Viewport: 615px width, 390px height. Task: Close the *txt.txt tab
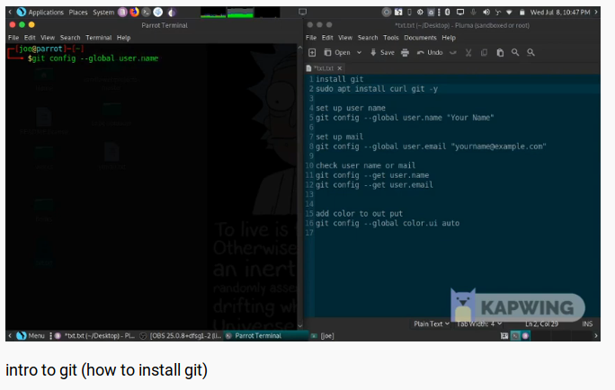(x=340, y=68)
